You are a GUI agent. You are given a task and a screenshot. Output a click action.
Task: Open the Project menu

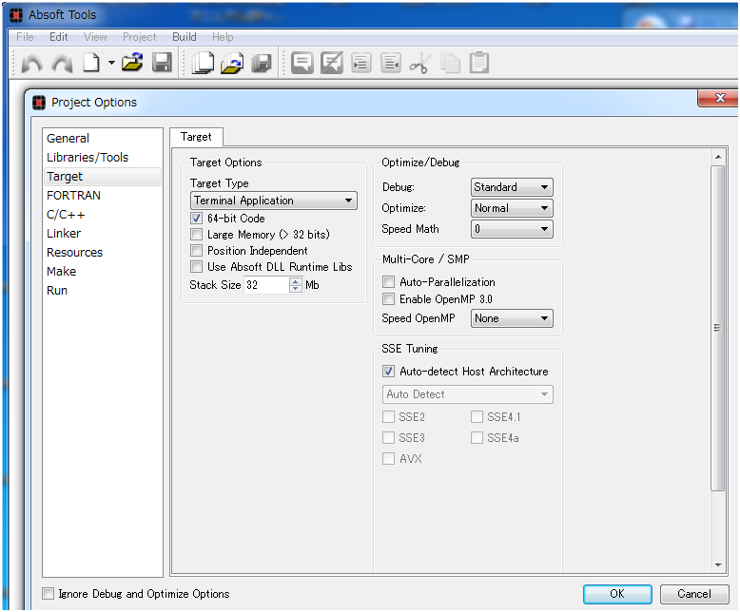pos(139,37)
